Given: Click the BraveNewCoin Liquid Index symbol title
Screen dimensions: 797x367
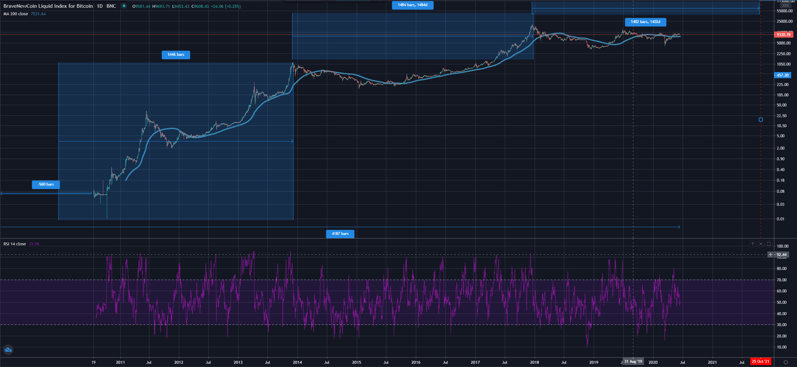Looking at the screenshot, I should point(48,6).
